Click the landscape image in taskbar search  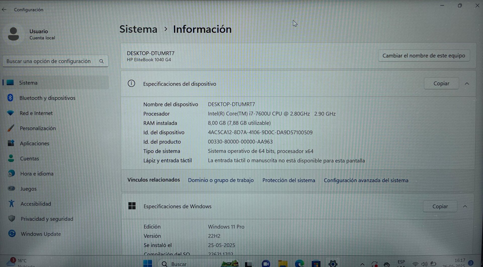click(x=229, y=263)
